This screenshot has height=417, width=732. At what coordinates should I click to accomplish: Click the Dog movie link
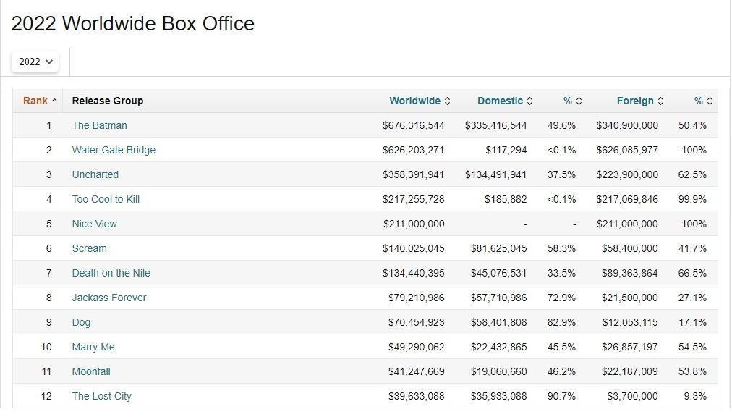pos(81,322)
